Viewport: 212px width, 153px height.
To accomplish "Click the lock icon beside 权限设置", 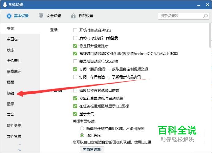I will click(x=73, y=16).
